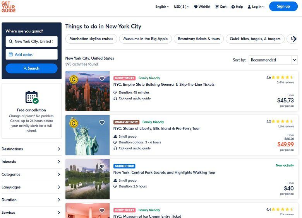The width and height of the screenshot is (302, 218).
Task: Save Central Park Walking Tour to wishlist
Action: 102,166
